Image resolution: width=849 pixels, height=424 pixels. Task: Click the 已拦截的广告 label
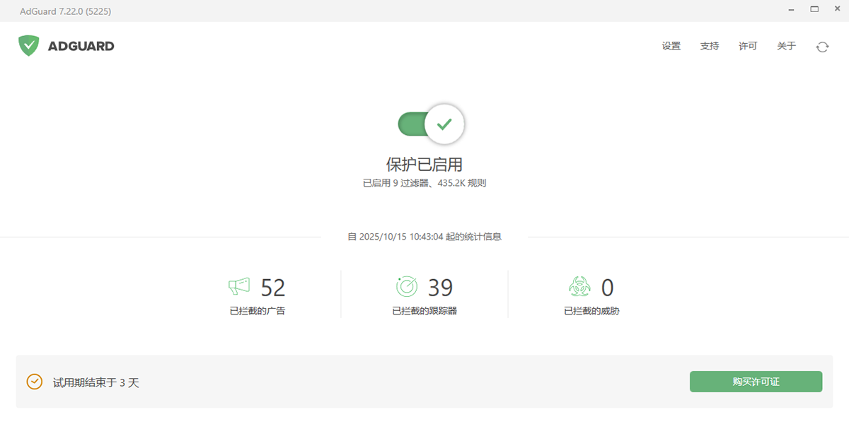[258, 311]
